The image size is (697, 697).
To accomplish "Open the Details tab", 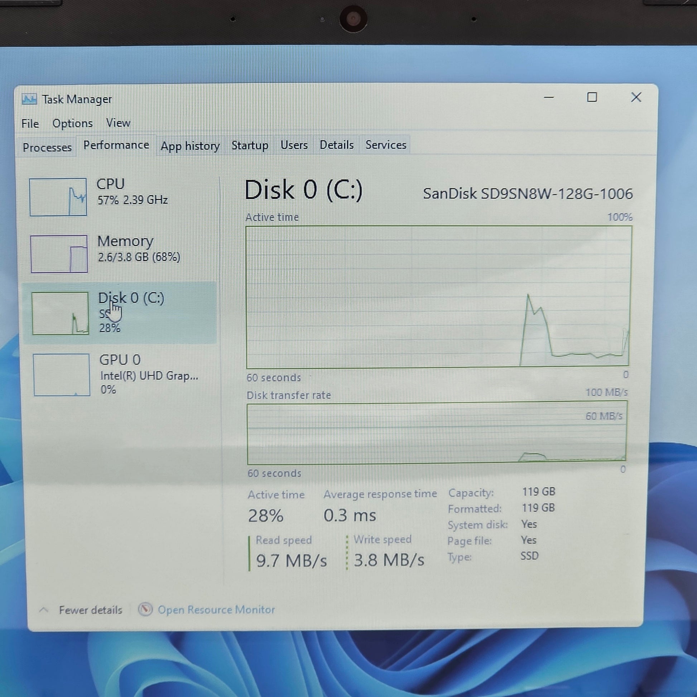I will coord(336,145).
